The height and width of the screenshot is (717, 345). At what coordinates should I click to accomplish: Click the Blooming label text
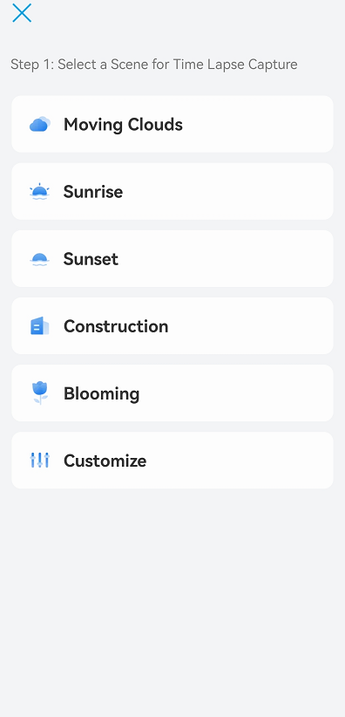[x=101, y=393]
